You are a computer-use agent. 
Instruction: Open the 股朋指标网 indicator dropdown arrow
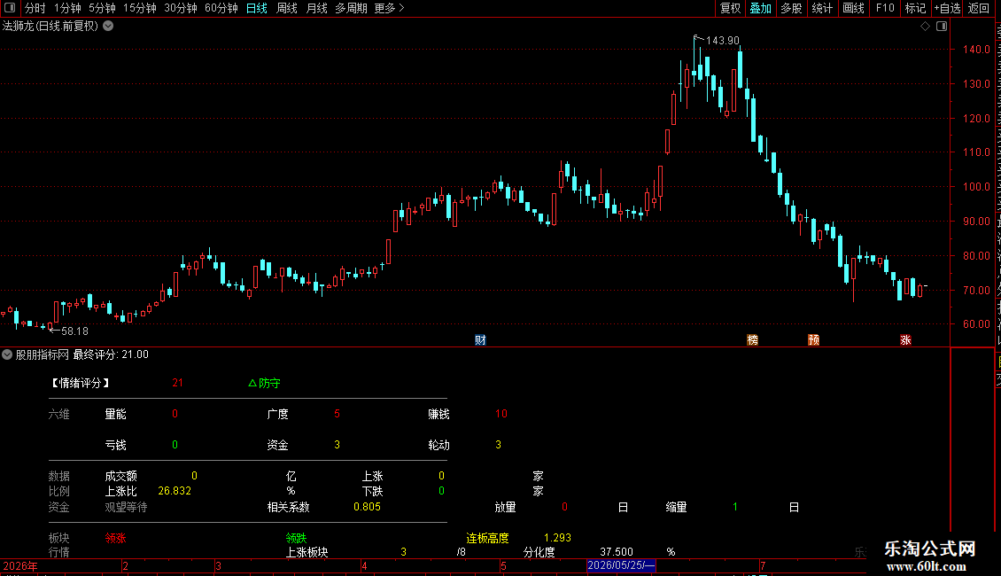[x=7, y=354]
